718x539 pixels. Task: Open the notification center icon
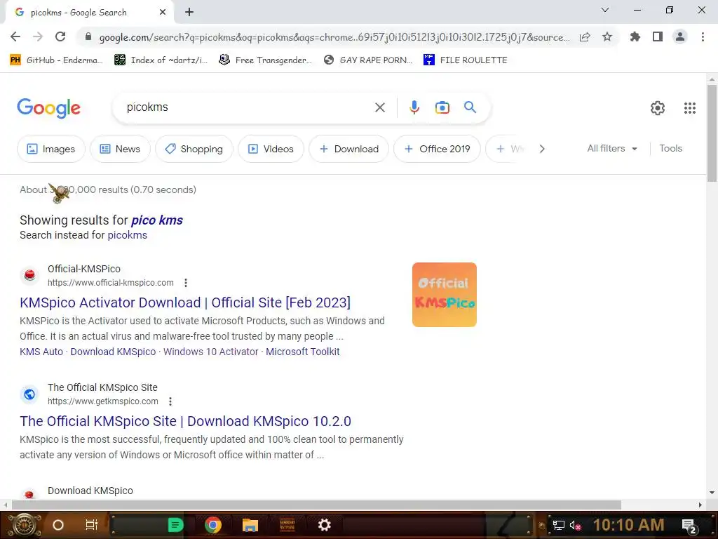tap(689, 526)
